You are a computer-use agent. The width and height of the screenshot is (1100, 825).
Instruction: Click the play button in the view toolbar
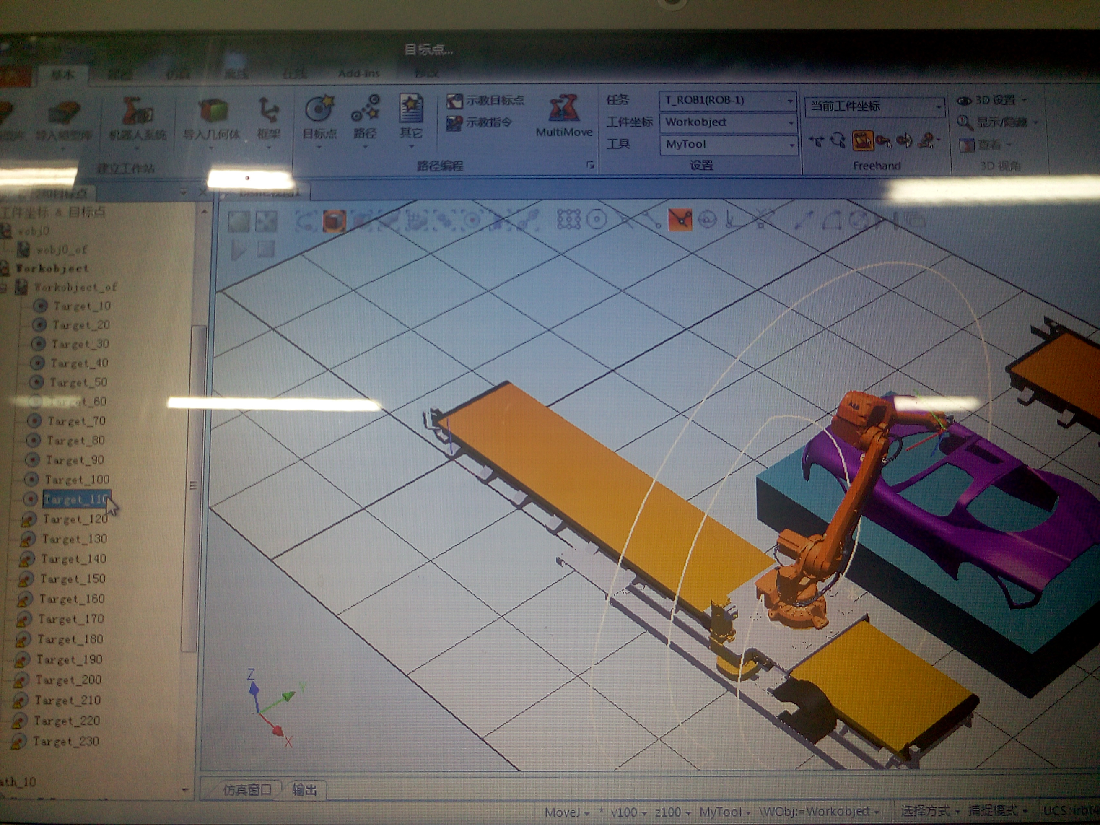(x=238, y=250)
